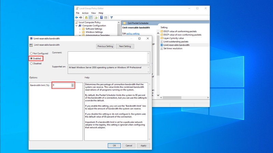Expand the Windows Settings tree node
This screenshot has height=153, width=273.
tap(80, 32)
